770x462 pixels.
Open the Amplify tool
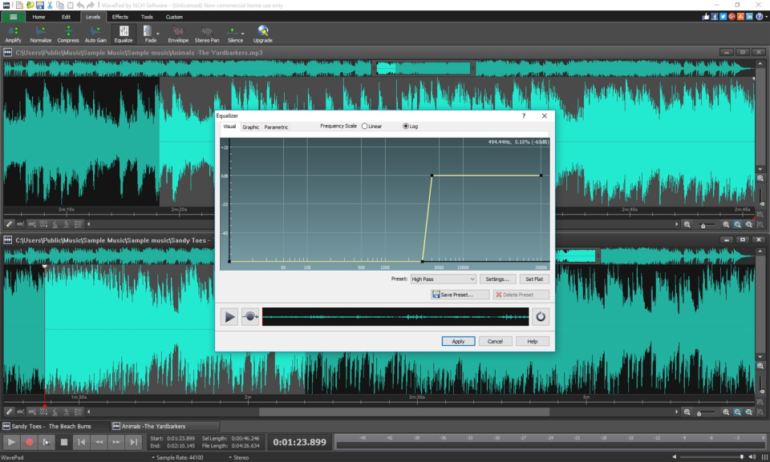click(x=14, y=34)
